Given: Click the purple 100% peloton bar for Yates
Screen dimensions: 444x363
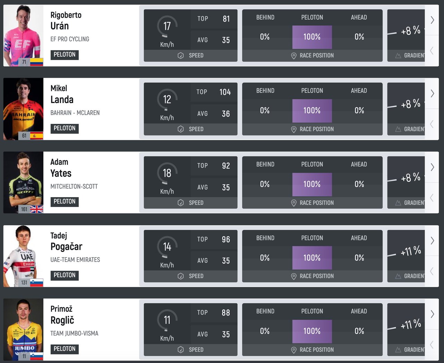Looking at the screenshot, I should [x=312, y=184].
